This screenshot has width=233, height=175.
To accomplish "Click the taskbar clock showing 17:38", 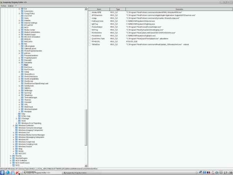I will click(x=228, y=173).
